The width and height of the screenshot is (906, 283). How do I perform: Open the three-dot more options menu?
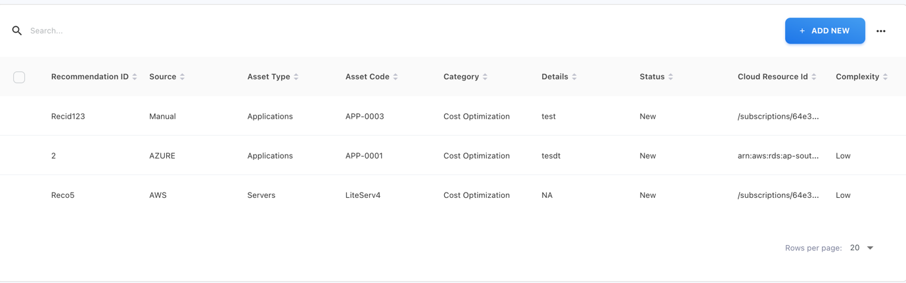pyautogui.click(x=881, y=31)
